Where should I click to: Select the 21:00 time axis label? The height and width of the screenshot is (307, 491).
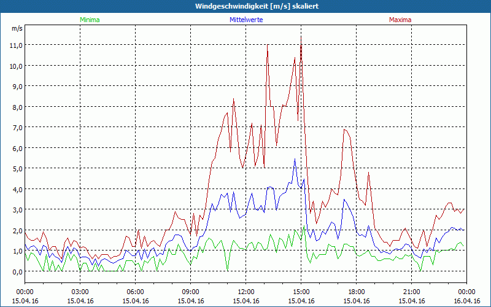[412, 292]
